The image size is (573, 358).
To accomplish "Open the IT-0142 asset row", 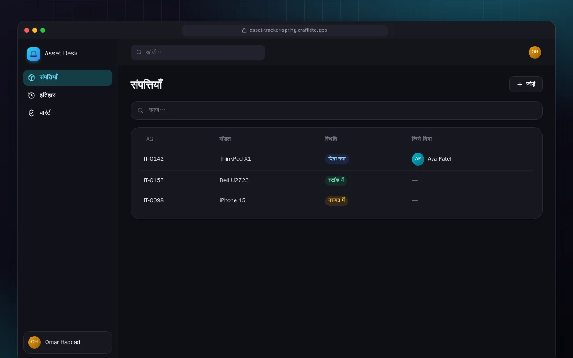I will pyautogui.click(x=337, y=159).
